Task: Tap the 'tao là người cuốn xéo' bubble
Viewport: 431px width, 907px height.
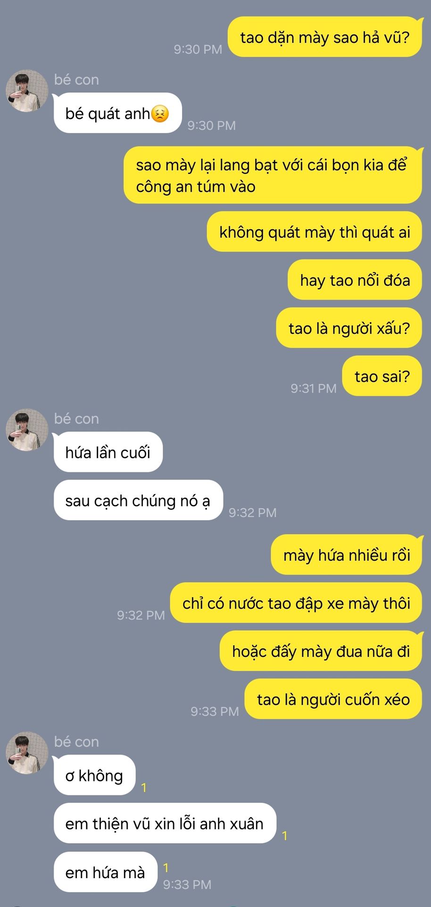Action: pos(333,699)
